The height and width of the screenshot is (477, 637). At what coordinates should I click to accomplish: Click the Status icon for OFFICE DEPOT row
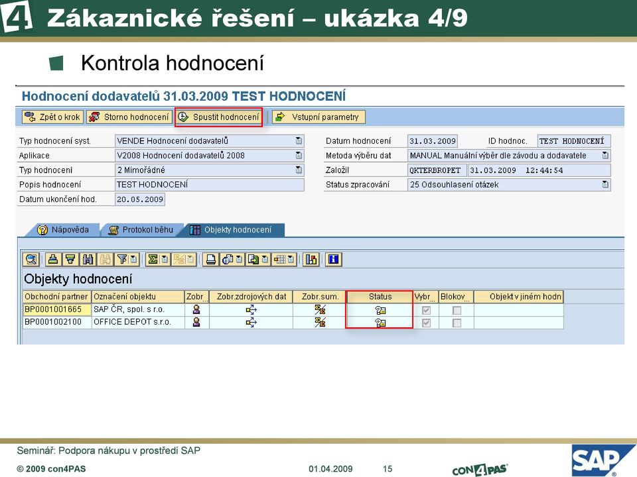click(x=380, y=323)
